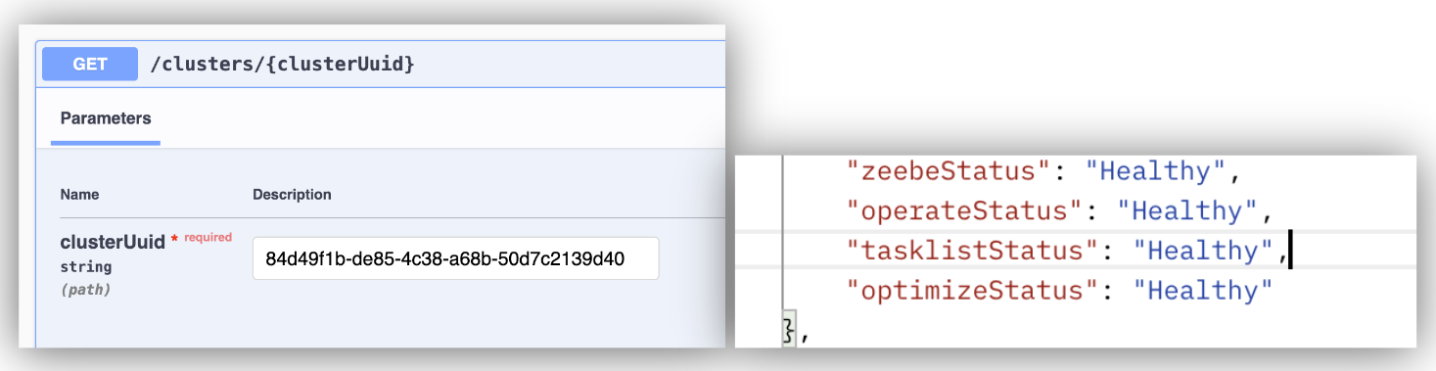
Task: Click the Healthy value of operateStatus
Action: 1187,210
